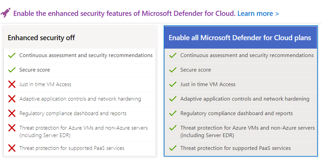321x159 pixels.
Task: Click the Enable the enhanced security features heading
Action: (x=124, y=13)
